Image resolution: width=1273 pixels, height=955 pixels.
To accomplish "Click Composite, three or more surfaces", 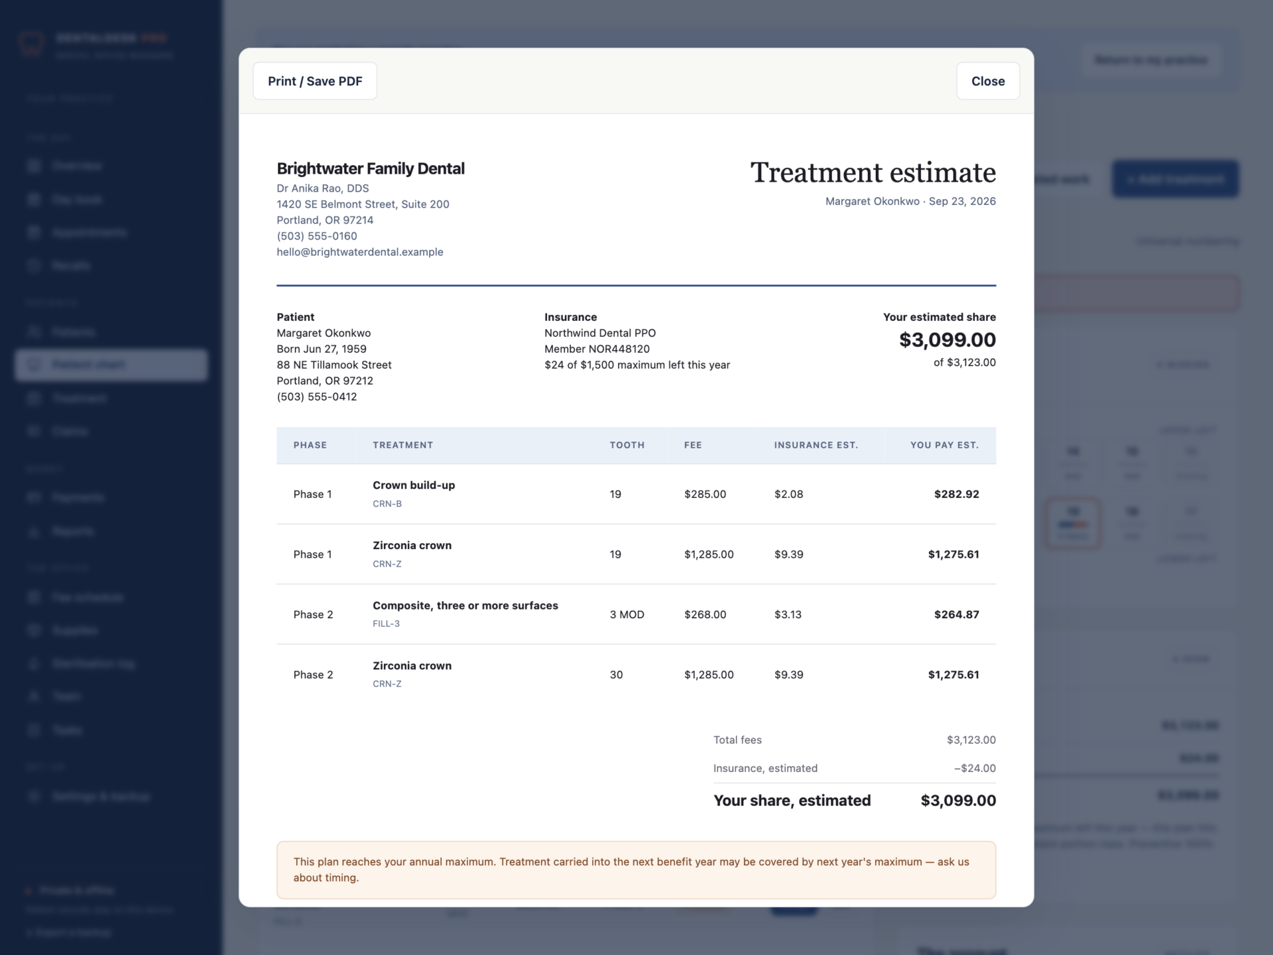I will click(465, 605).
